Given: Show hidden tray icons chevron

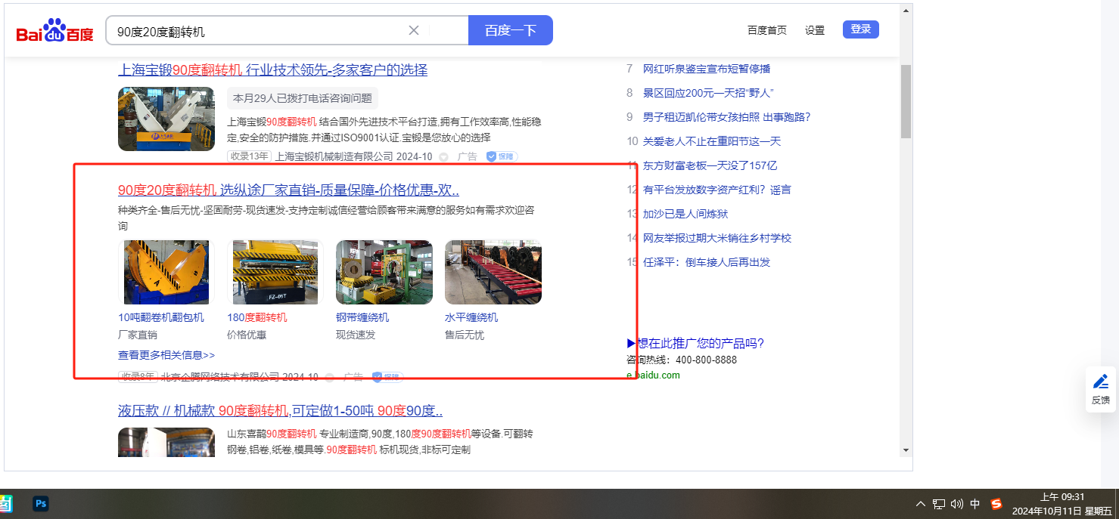Looking at the screenshot, I should pyautogui.click(x=921, y=504).
